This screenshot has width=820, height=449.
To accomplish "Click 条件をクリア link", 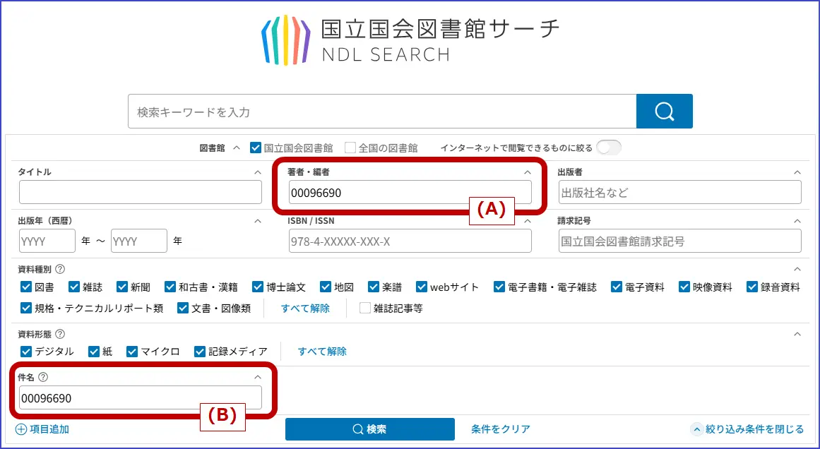I will [500, 429].
